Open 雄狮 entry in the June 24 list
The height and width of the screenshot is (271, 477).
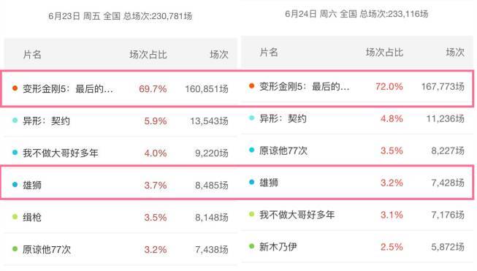tap(357, 182)
